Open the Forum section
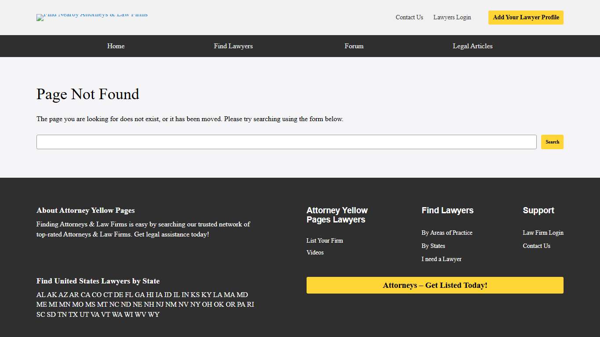 (x=354, y=46)
